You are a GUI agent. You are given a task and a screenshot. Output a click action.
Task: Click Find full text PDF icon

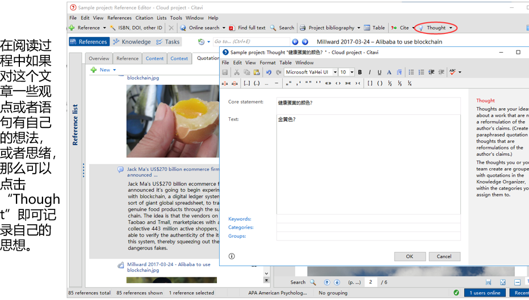[x=232, y=28]
